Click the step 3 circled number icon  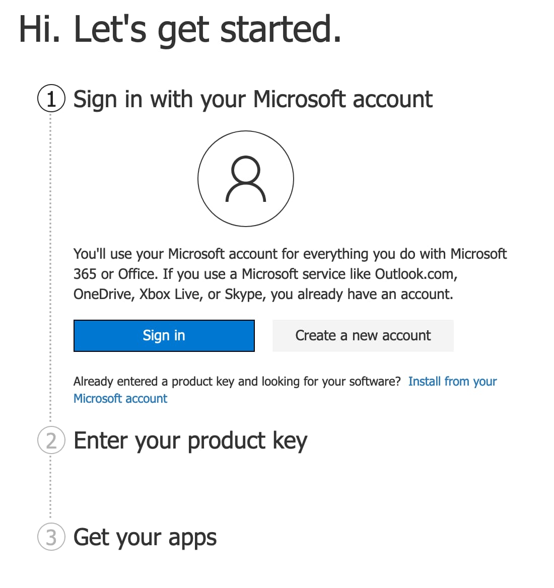[x=51, y=537]
